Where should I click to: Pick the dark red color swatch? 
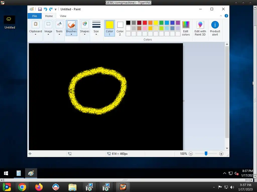point(139,23)
